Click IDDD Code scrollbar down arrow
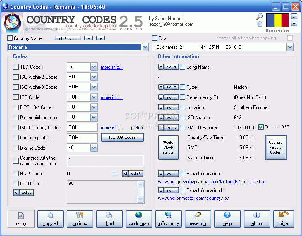The width and height of the screenshot is (302, 236). click(x=140, y=199)
